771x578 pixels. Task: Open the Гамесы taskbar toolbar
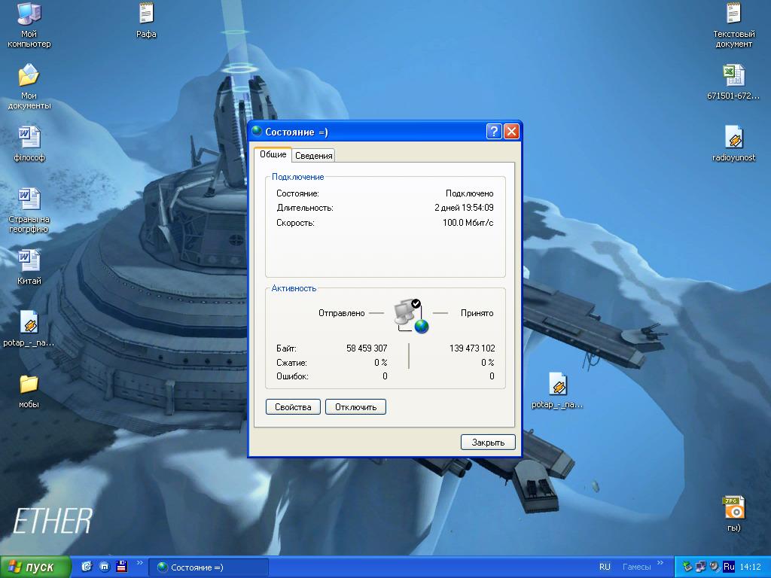[x=636, y=567]
